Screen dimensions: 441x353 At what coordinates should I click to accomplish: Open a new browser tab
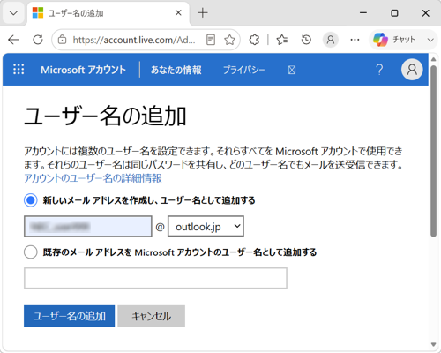[203, 13]
